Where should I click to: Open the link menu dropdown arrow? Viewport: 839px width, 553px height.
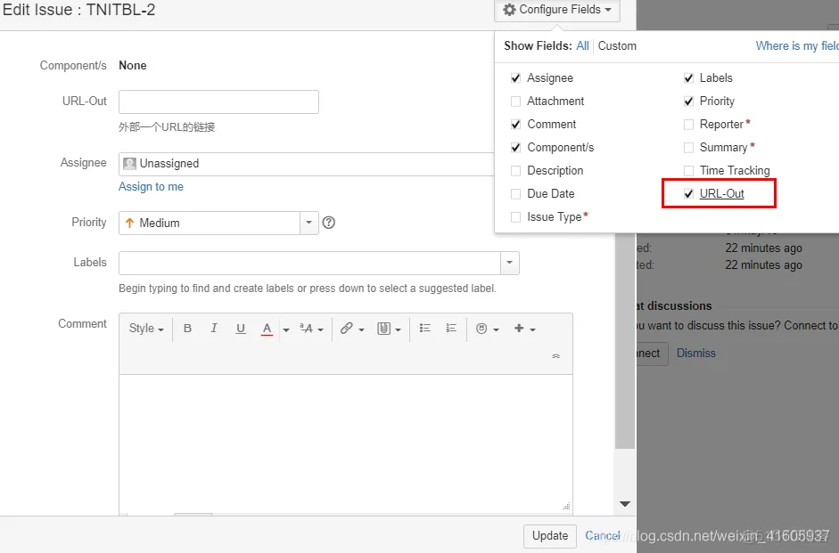362,329
